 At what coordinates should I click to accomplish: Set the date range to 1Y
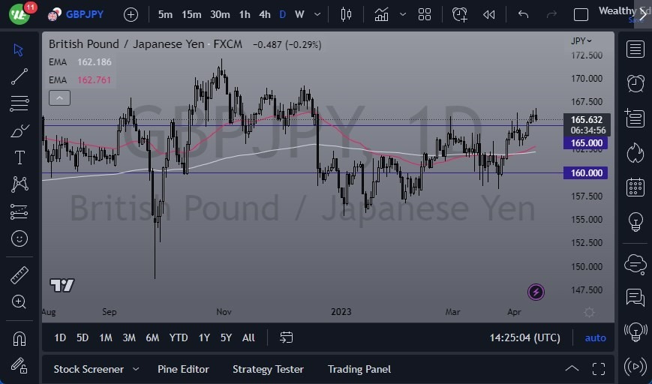(204, 337)
